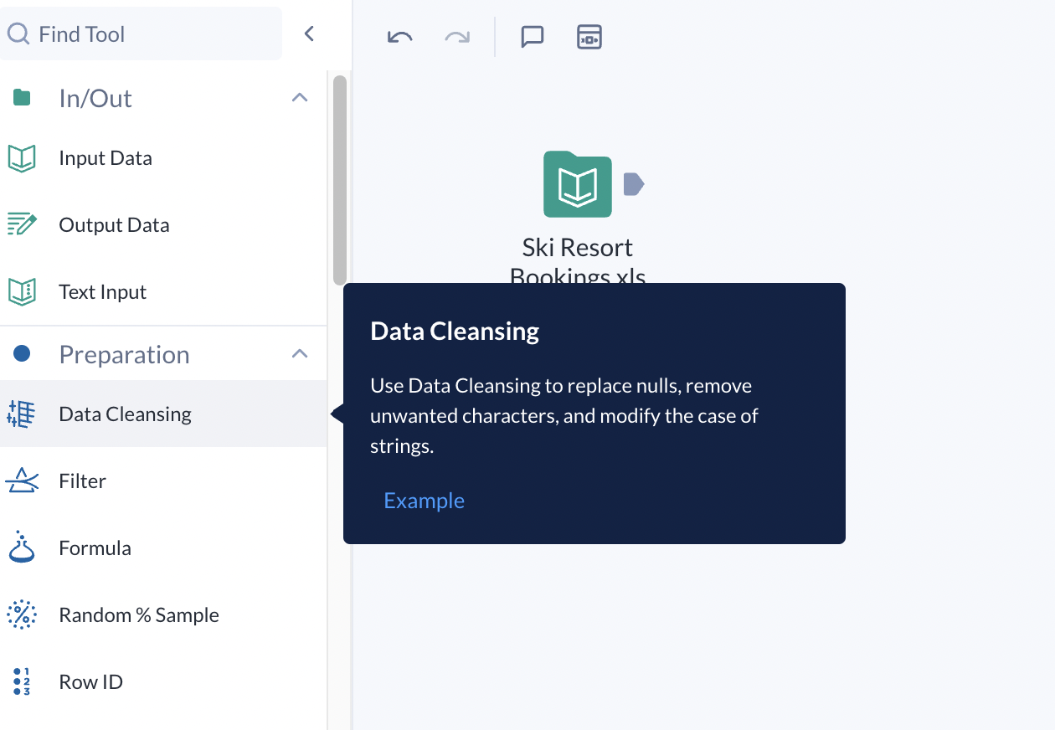This screenshot has width=1055, height=730.
Task: Select the Text Input tool
Action: point(102,291)
